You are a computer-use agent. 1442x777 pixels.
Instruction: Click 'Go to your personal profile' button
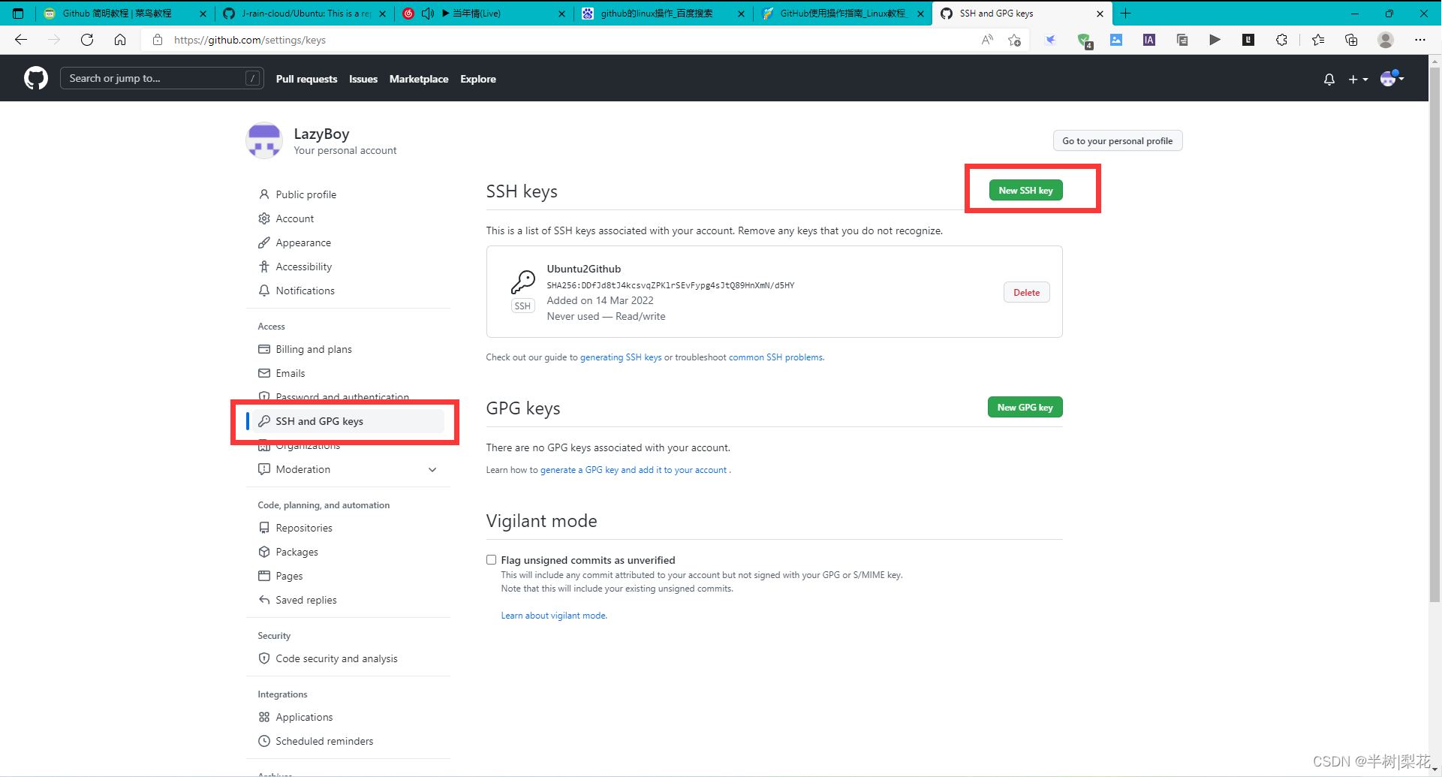coord(1117,140)
